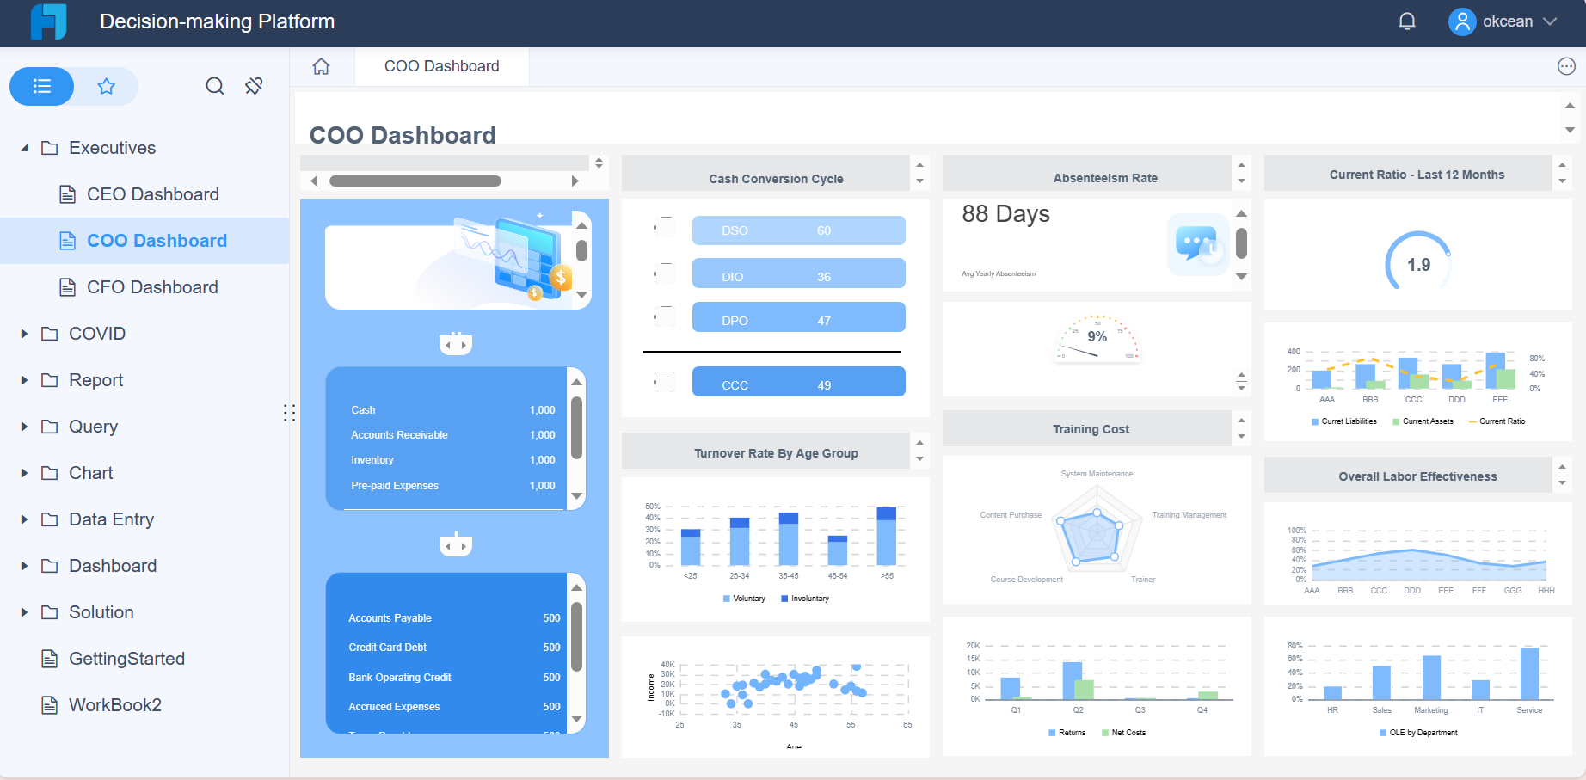
Task: Select the COO Dashboard tab
Action: [441, 66]
